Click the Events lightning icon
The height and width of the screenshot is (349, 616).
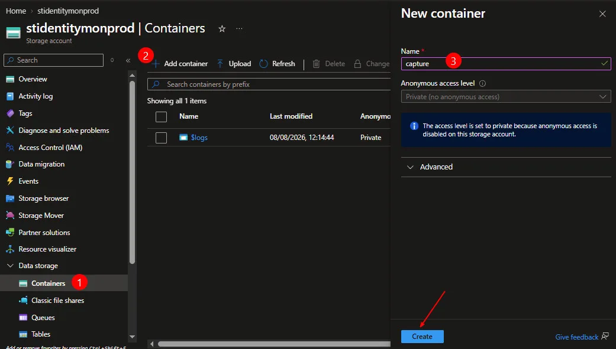point(10,181)
